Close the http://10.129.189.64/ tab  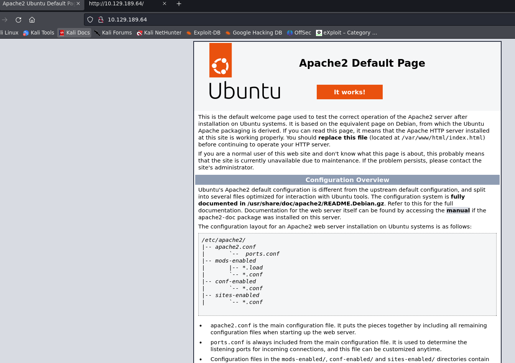165,4
